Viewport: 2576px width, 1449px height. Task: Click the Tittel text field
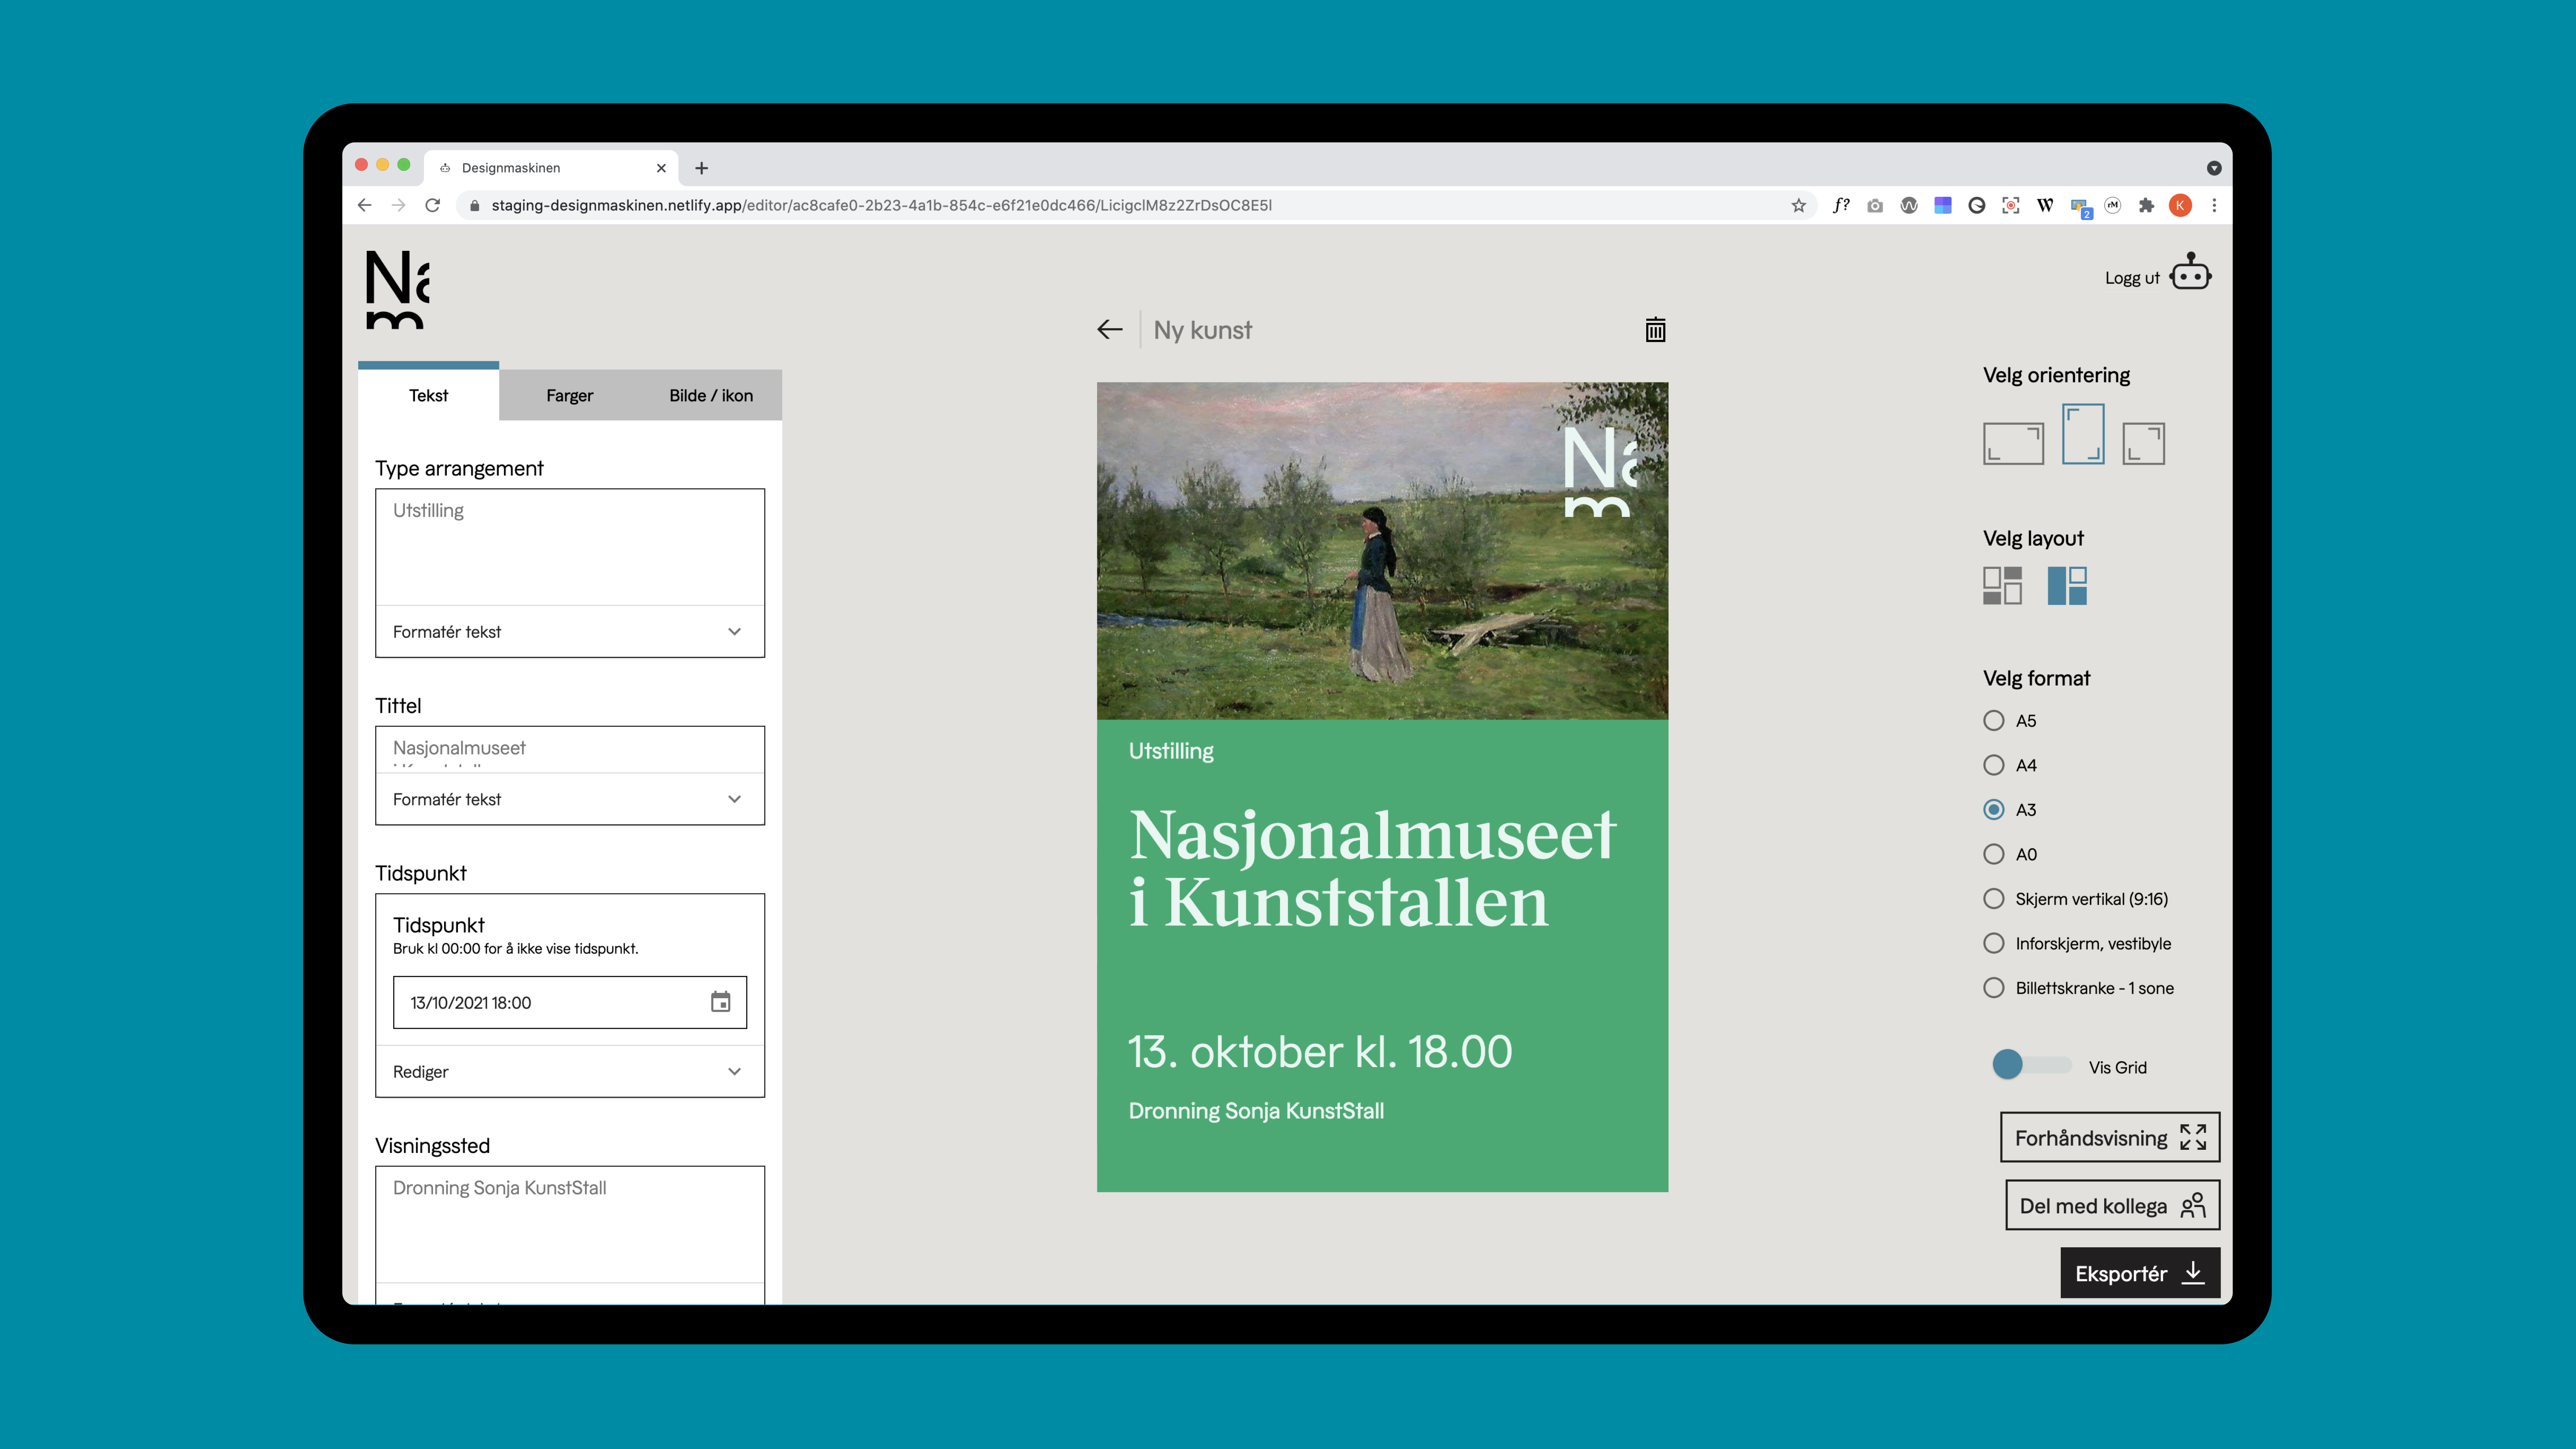(x=570, y=749)
